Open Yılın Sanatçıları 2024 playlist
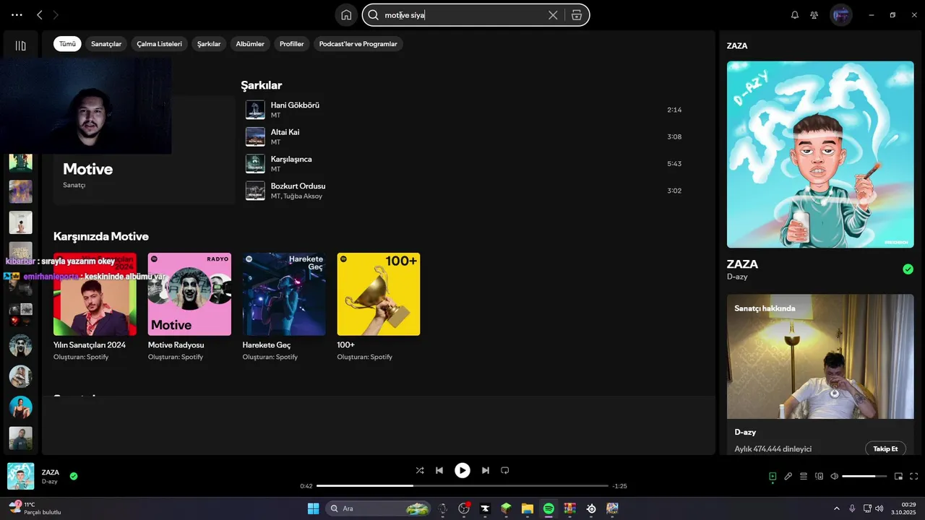Viewport: 925px width, 520px height. [x=95, y=307]
